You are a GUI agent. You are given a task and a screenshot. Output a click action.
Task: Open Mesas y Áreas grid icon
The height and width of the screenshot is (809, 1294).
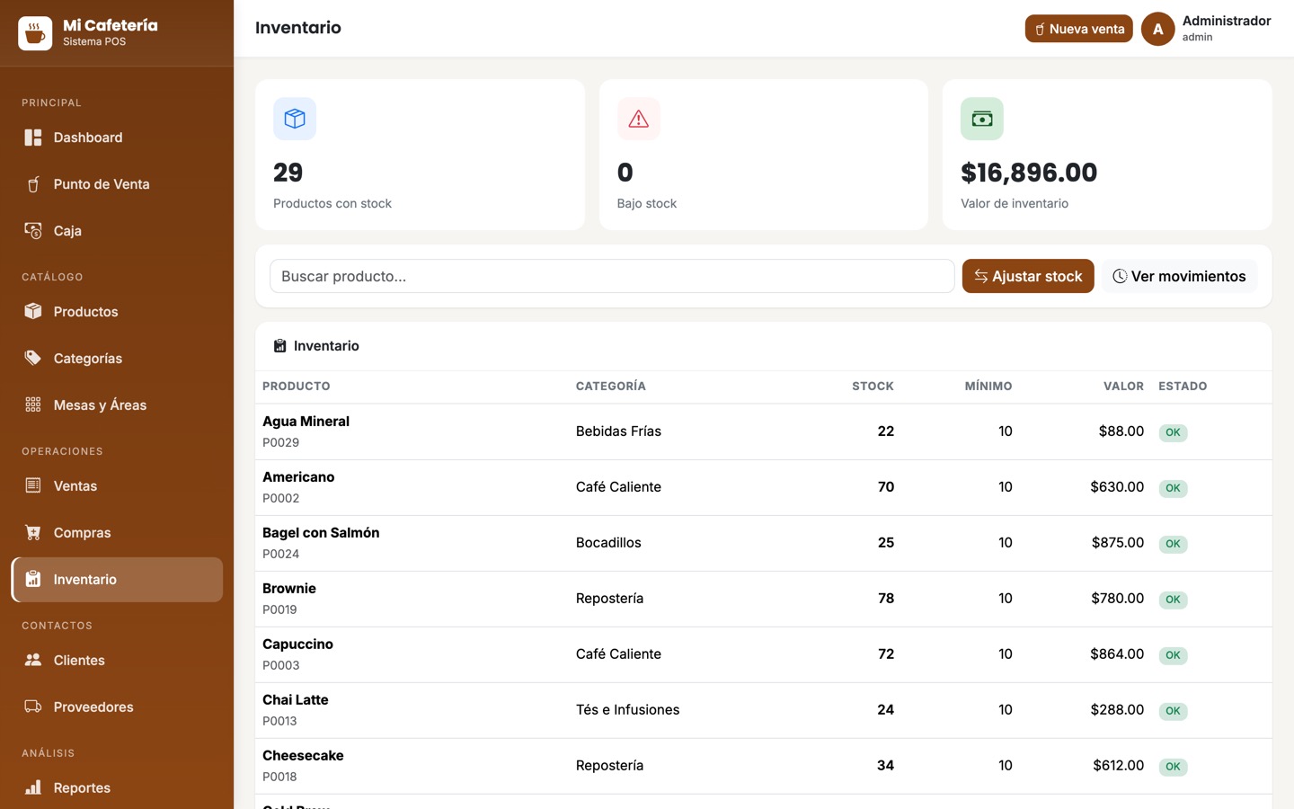coord(33,404)
